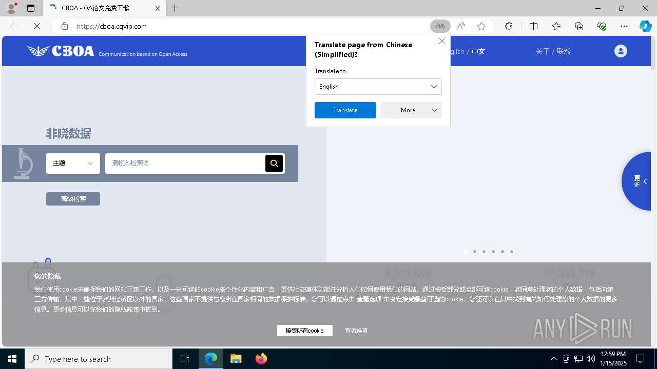Accept all cookies with 接受所有cookie
The image size is (657, 369).
tap(305, 331)
